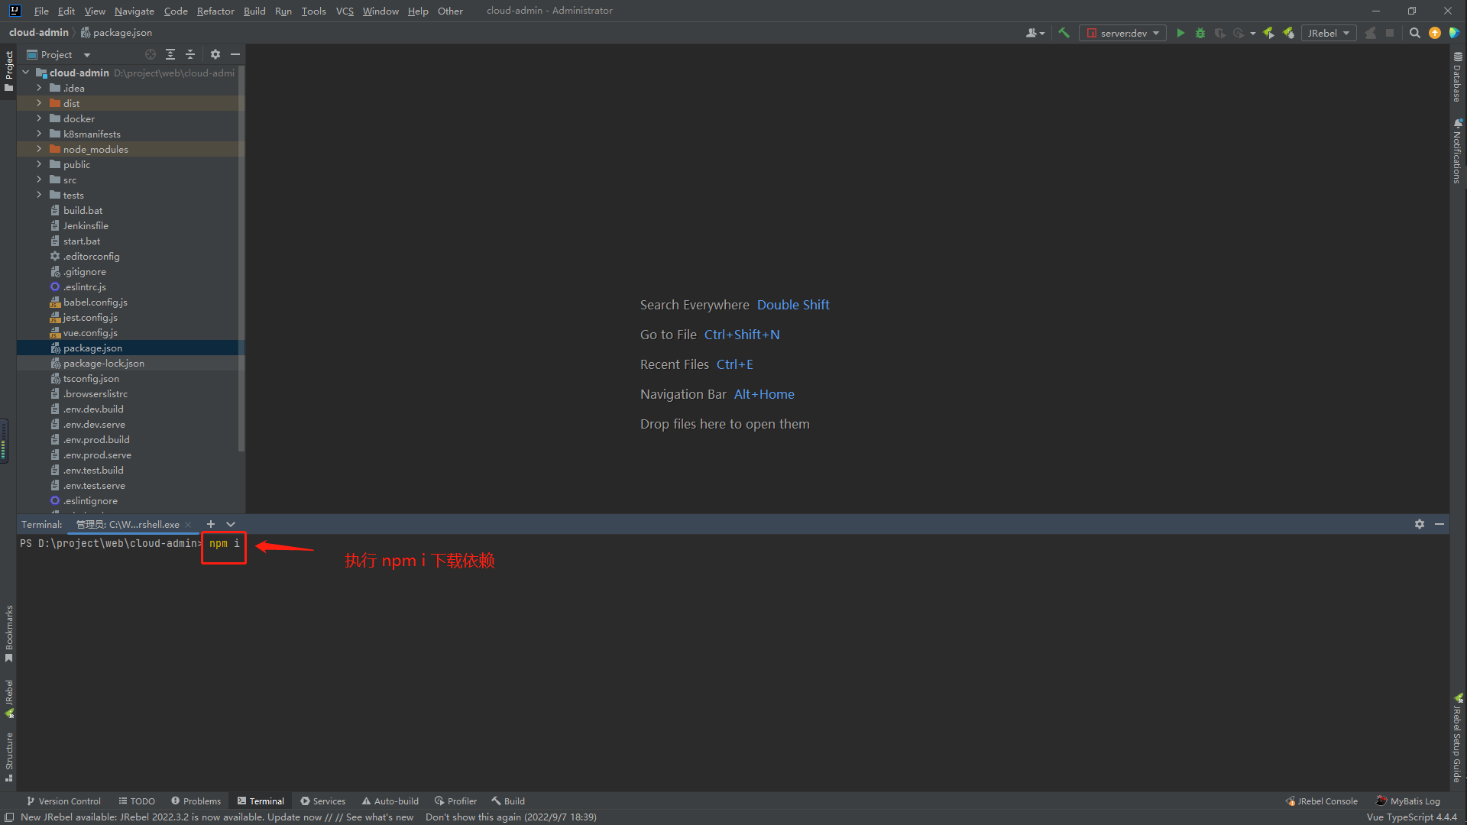Switch to the Problems tool tab
Screen dimensions: 1467x825
point(196,801)
